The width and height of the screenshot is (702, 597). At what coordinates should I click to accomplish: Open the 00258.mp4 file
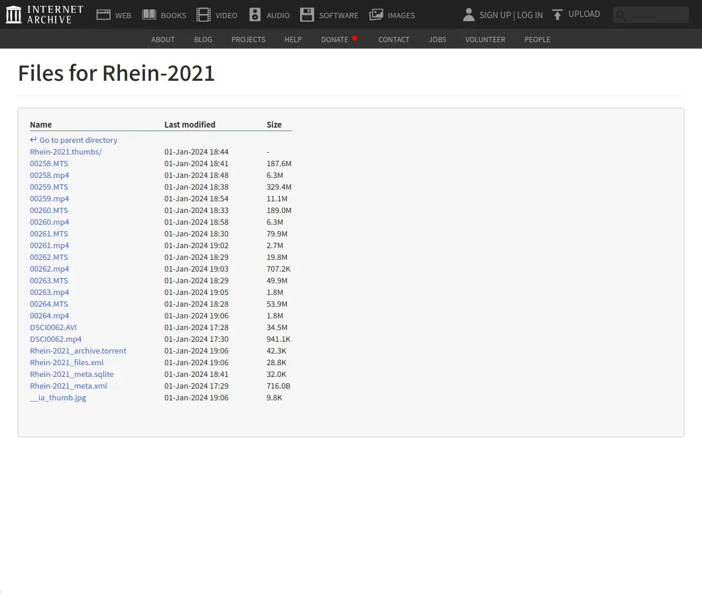(49, 175)
